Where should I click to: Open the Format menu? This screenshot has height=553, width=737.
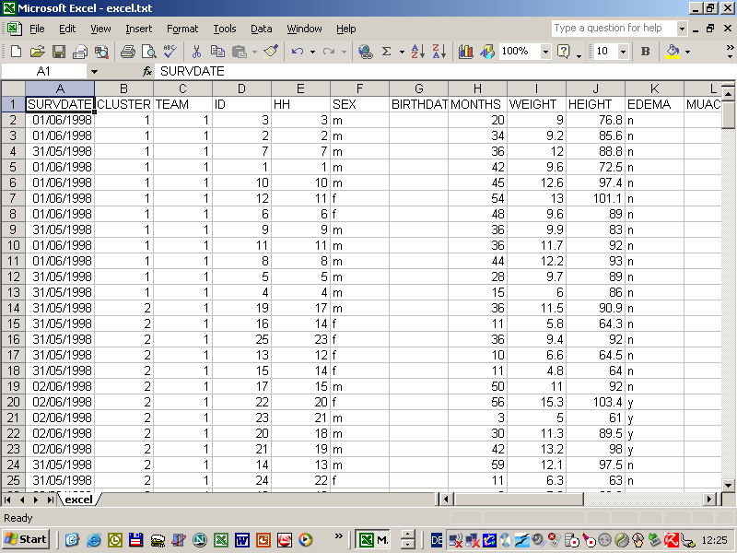[x=182, y=29]
